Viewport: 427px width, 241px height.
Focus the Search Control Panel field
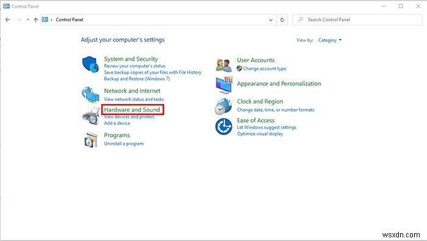tap(357, 20)
